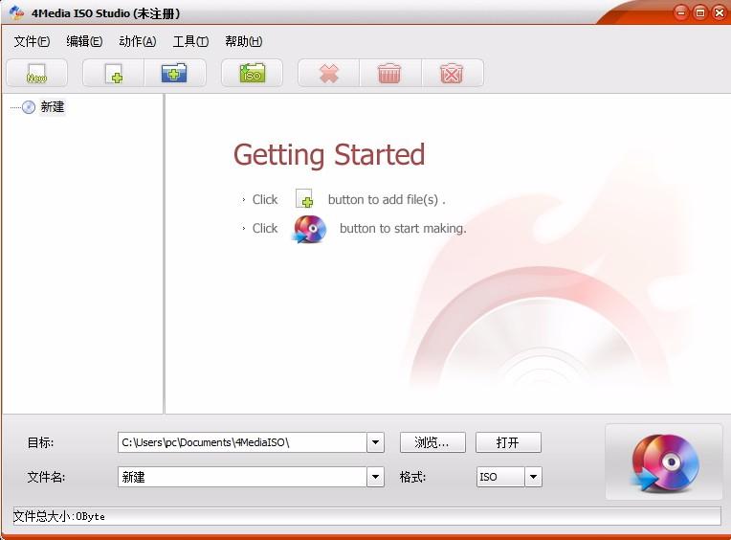Click the 浏览... browse button
The height and width of the screenshot is (540, 731).
pyautogui.click(x=432, y=442)
